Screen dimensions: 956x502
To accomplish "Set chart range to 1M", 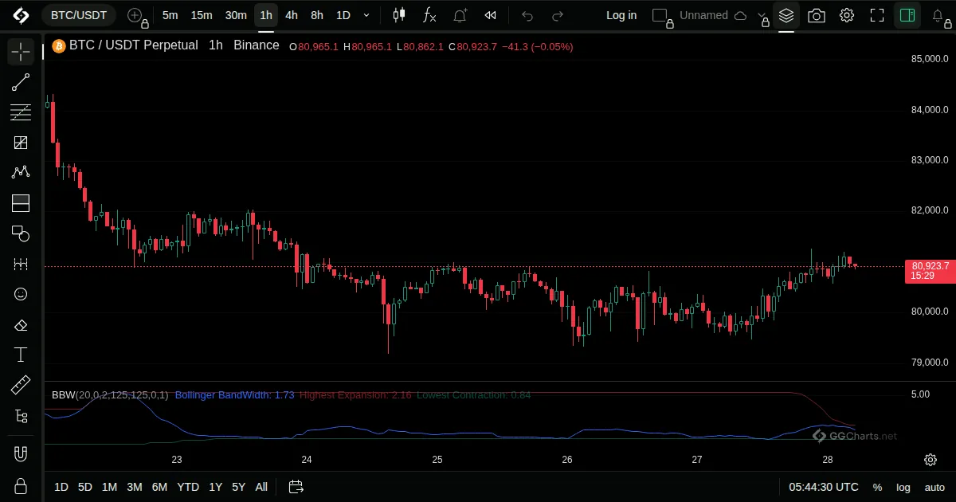I will [110, 487].
